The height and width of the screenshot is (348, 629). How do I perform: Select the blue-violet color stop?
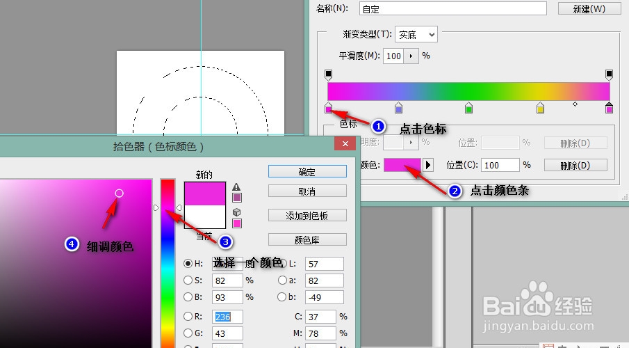click(398, 108)
